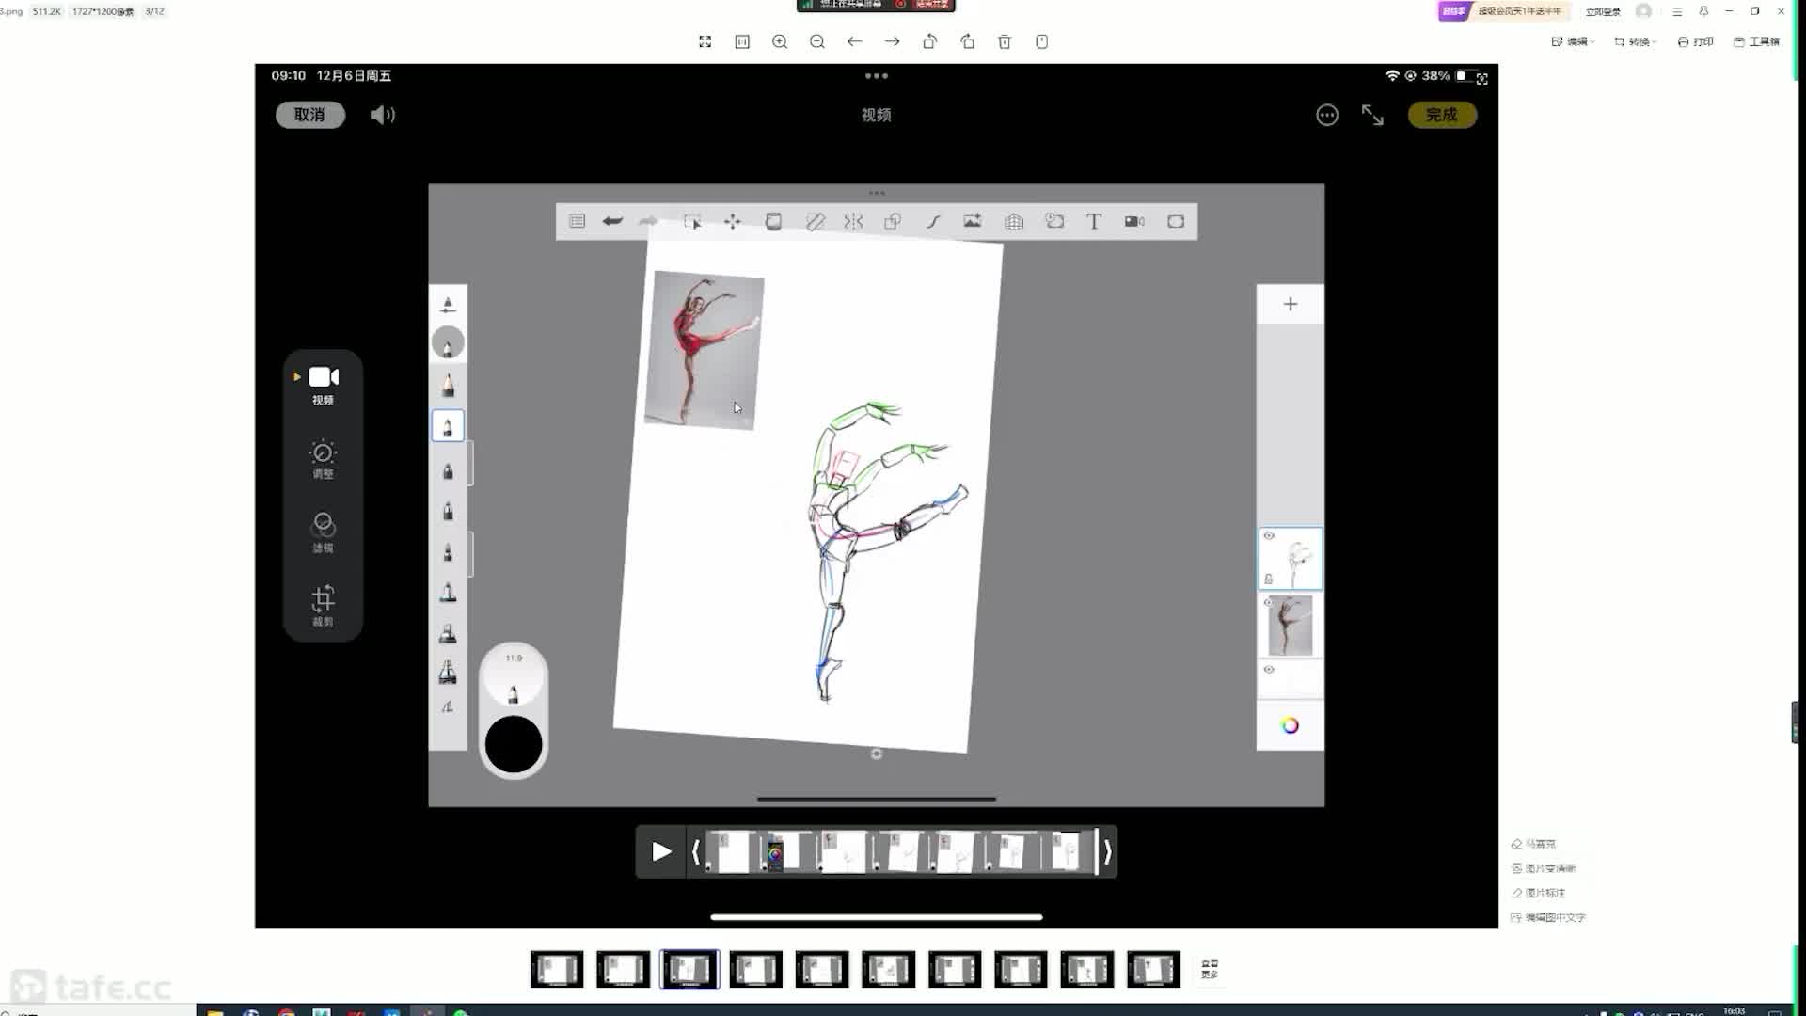The image size is (1806, 1016).
Task: Redo with the greyed right arrow in drawing toolbar
Action: (x=647, y=221)
